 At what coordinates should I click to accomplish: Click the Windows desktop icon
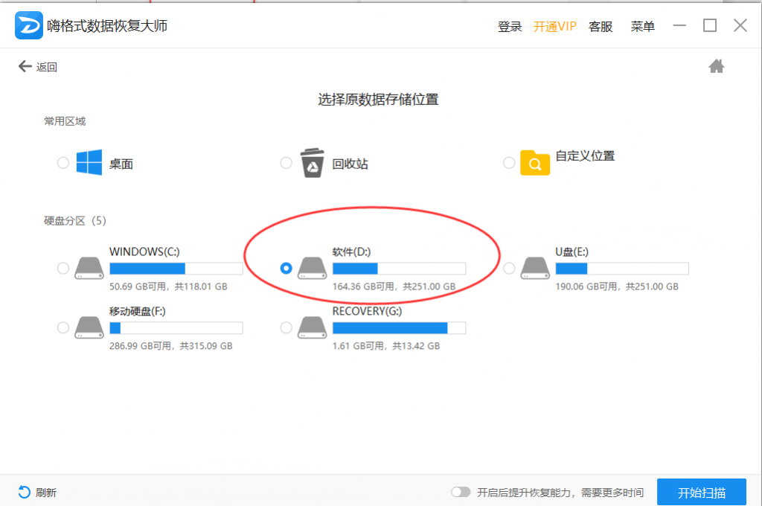click(x=89, y=162)
